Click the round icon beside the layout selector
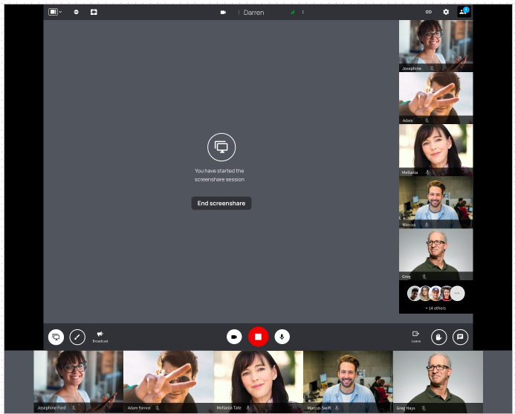The image size is (515, 414). (77, 12)
